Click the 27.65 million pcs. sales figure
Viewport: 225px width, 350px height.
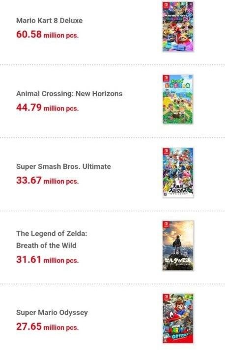47,326
